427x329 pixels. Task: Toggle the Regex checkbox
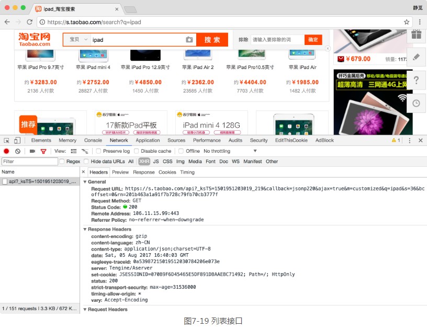[62, 162]
